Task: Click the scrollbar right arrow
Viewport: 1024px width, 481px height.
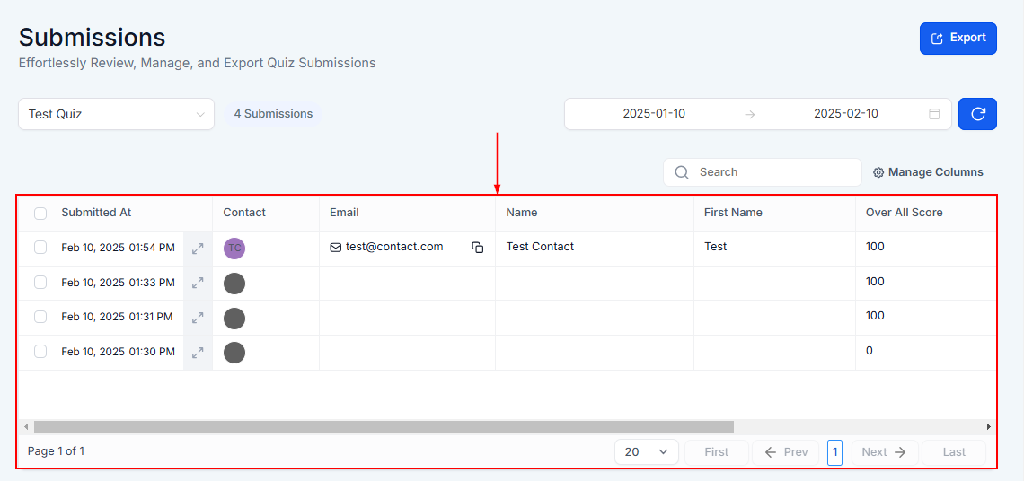Action: tap(989, 427)
